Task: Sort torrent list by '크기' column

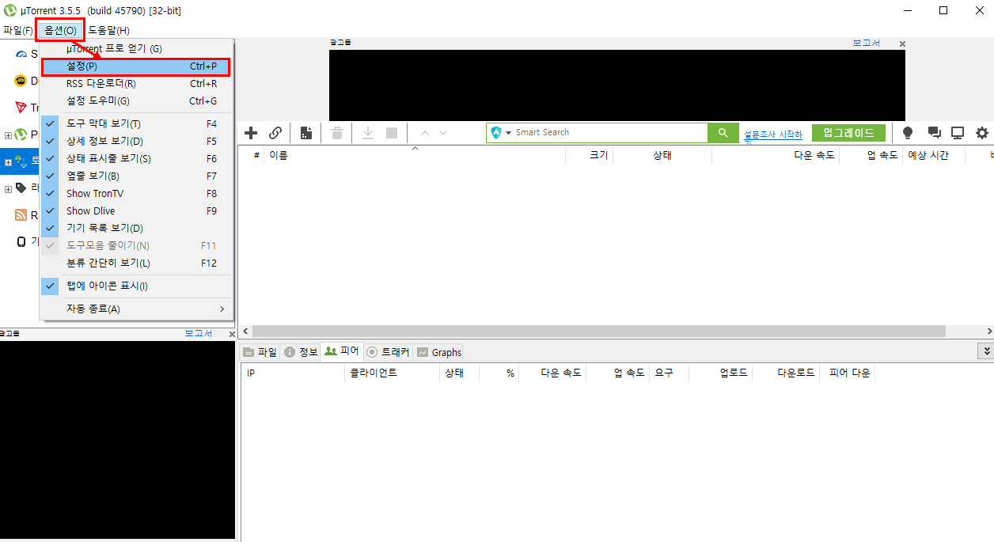Action: tap(589, 156)
